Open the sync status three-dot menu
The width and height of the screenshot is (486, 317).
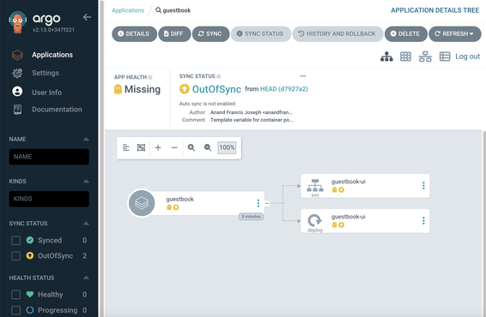point(303,75)
